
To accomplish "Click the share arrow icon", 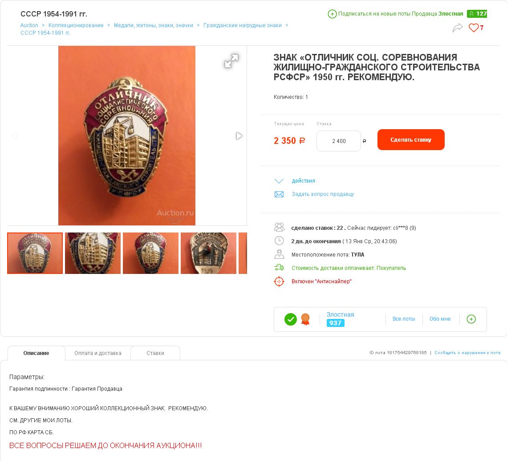I will 458,28.
